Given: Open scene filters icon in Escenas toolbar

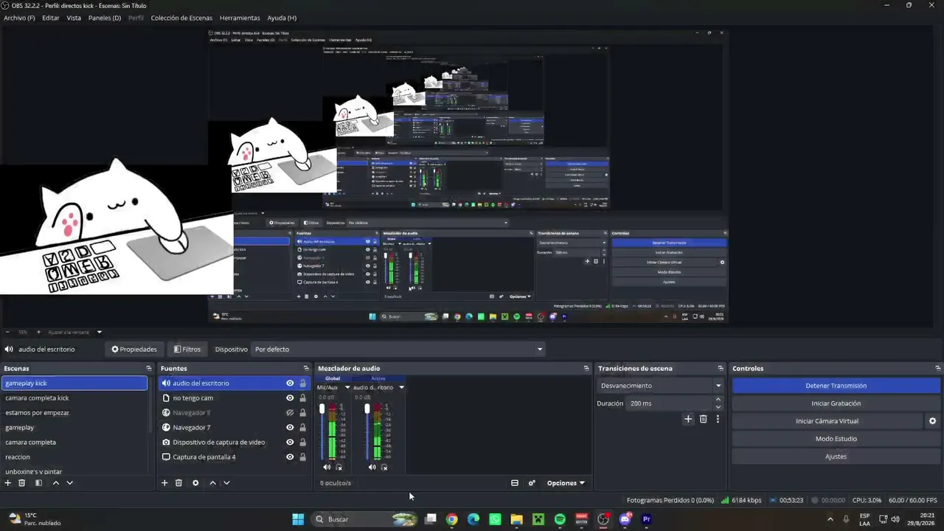Looking at the screenshot, I should coord(38,483).
